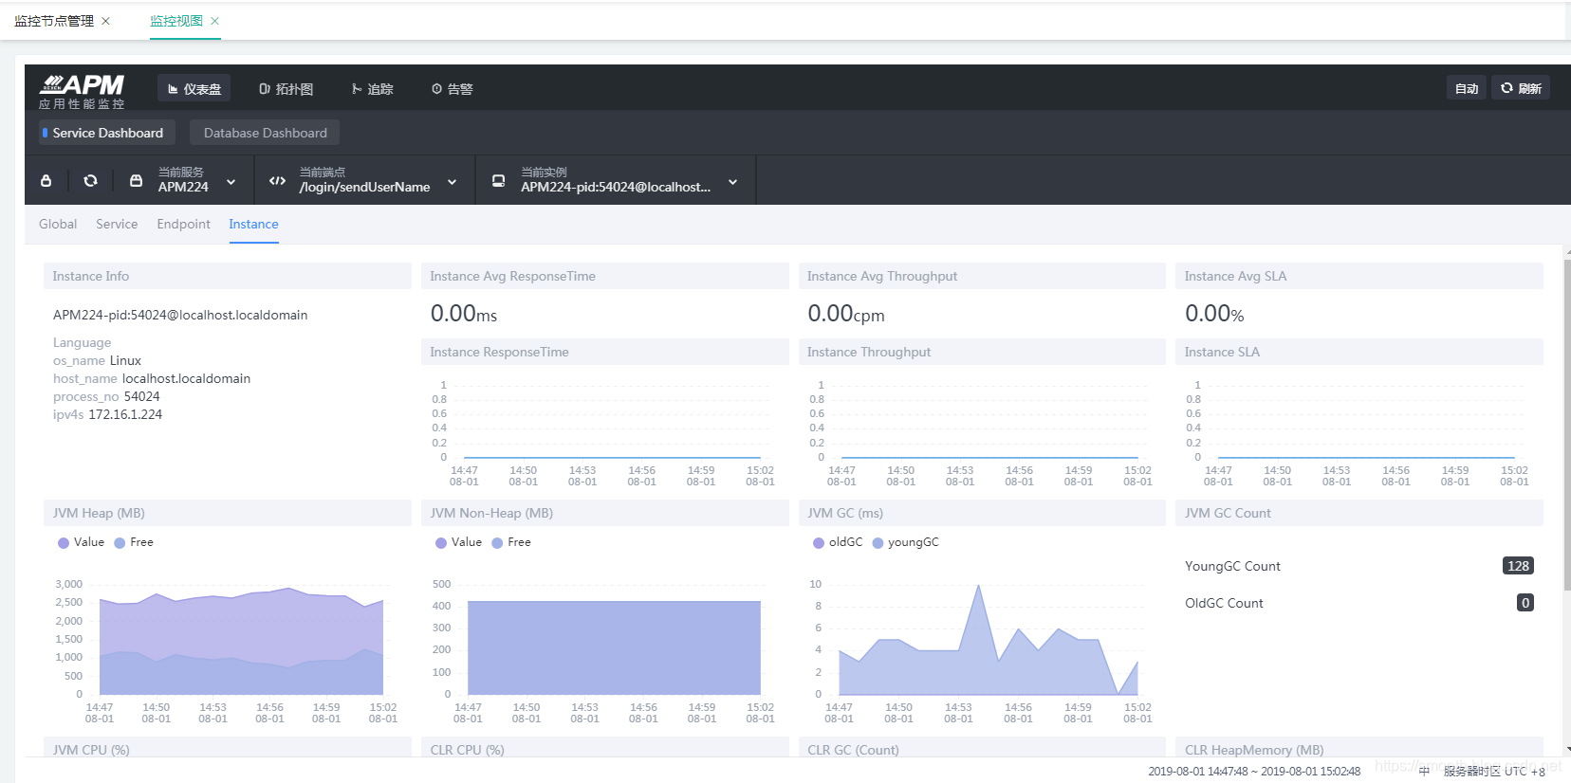
Task: Toggle Free legend in JVM Heap chart
Action: tap(134, 542)
